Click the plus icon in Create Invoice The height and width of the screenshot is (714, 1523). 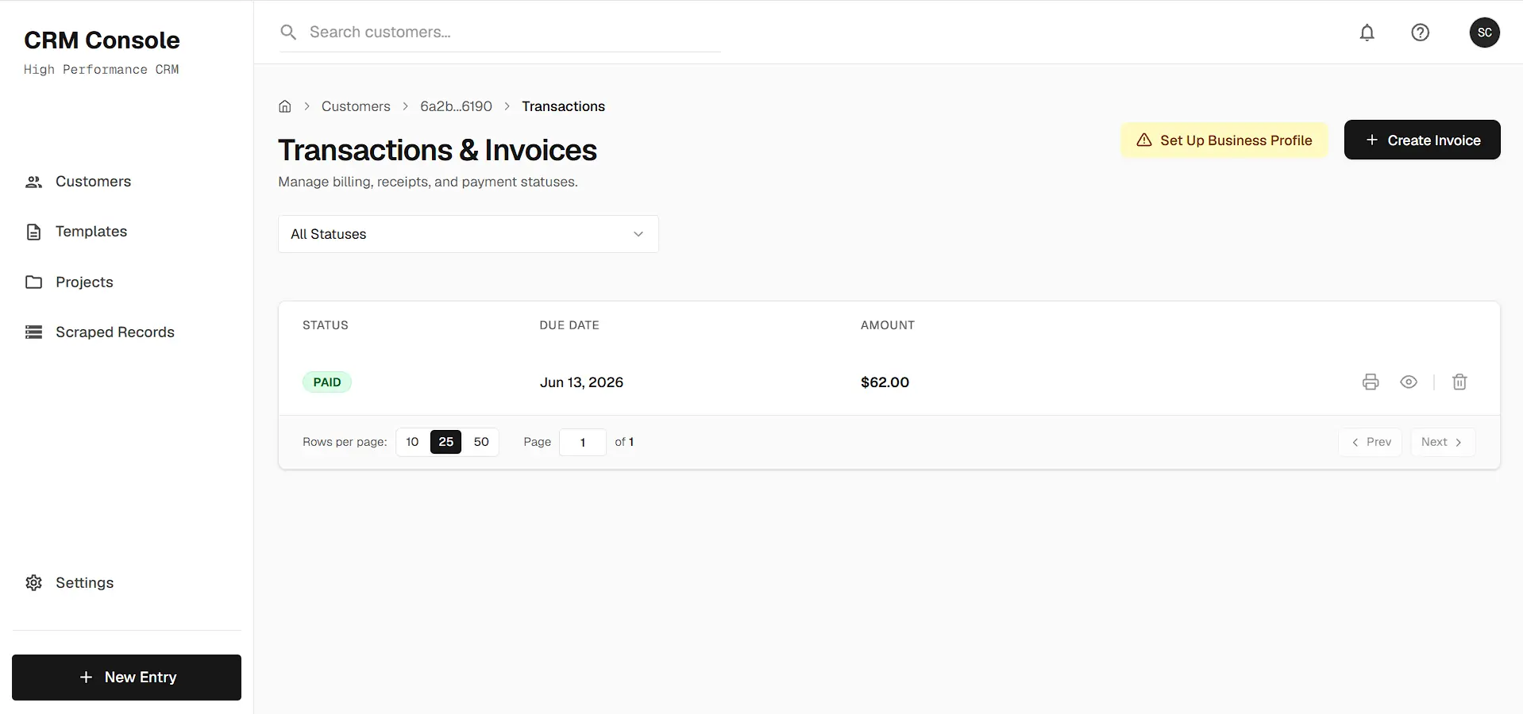tap(1371, 140)
